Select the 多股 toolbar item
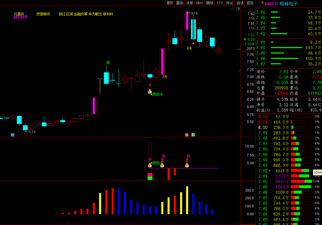322x225 pixels. 190,3
